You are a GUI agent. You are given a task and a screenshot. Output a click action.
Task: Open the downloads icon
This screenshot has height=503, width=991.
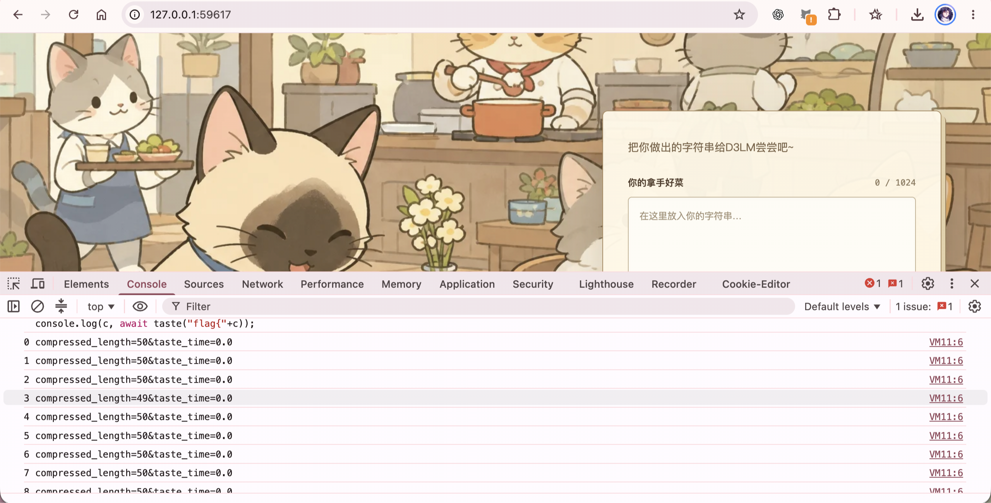(x=917, y=15)
